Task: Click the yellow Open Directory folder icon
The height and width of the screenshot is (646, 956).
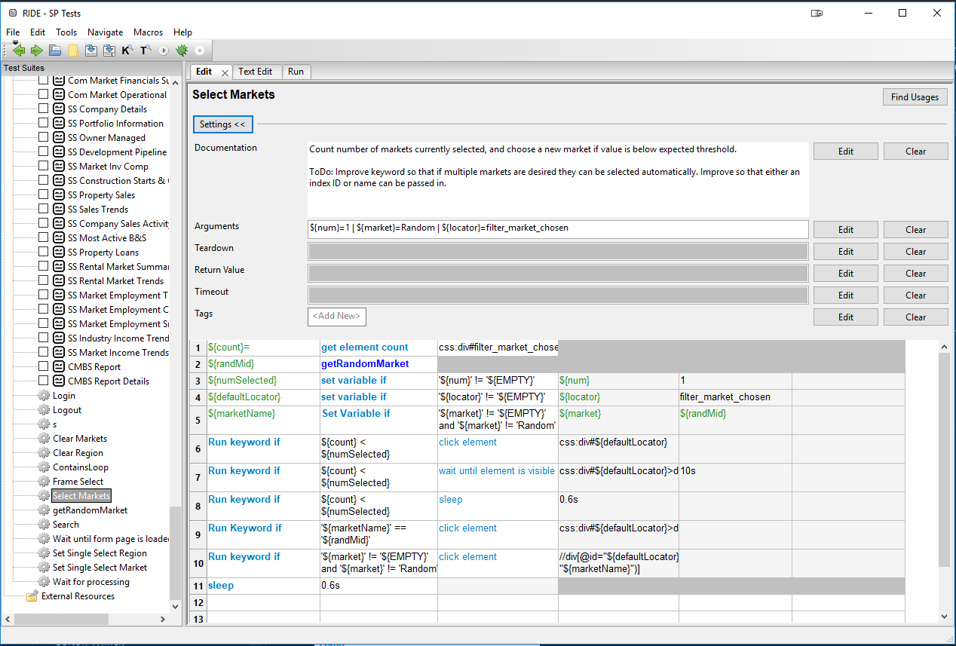Action: click(x=73, y=51)
